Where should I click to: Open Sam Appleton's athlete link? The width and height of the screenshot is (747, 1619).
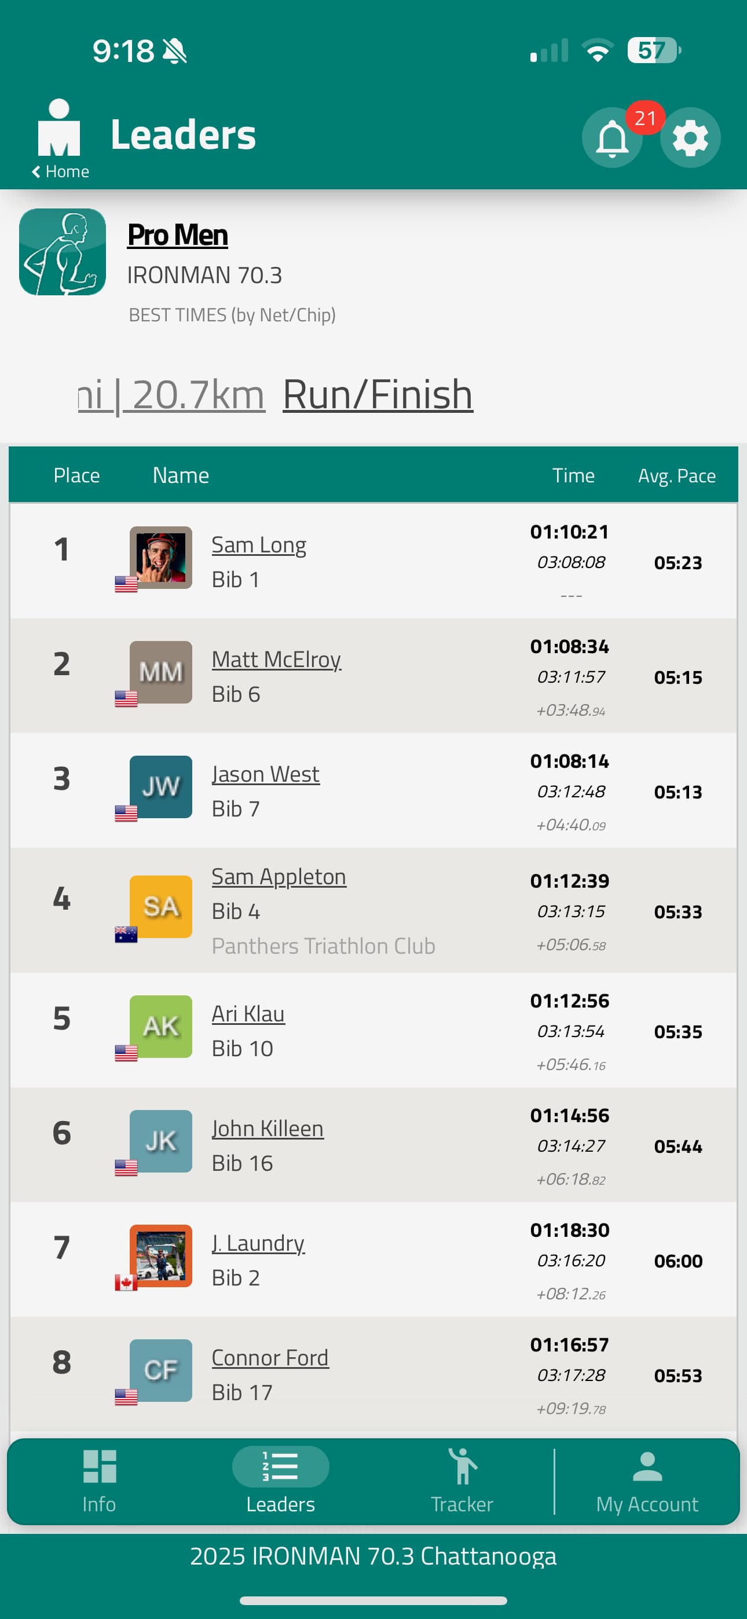point(279,877)
